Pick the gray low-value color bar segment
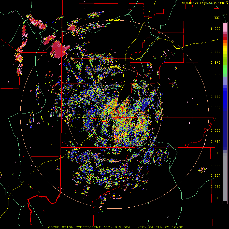 (225, 177)
